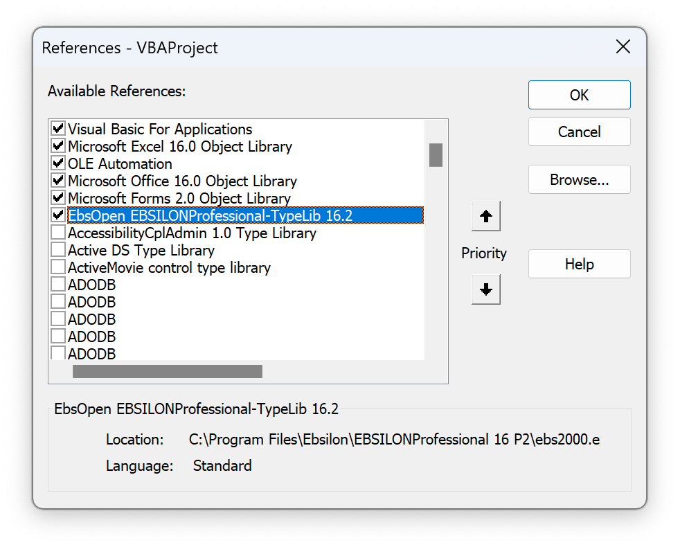Uncheck OLE Automation reference

57,163
